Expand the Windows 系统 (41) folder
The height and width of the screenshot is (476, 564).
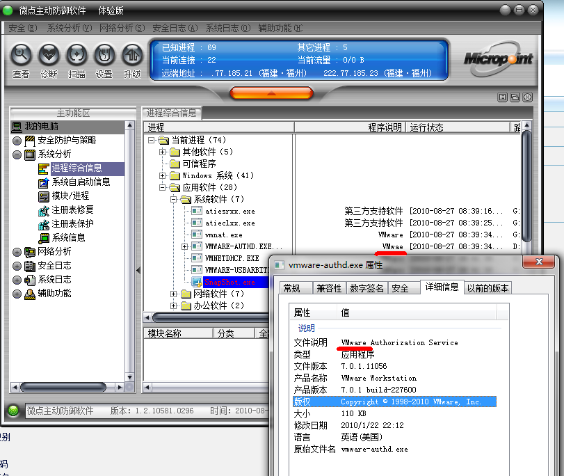tap(163, 175)
